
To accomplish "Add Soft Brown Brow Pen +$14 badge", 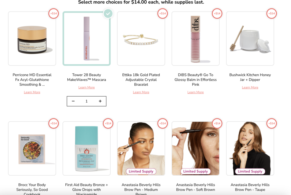I will pyautogui.click(x=217, y=124).
